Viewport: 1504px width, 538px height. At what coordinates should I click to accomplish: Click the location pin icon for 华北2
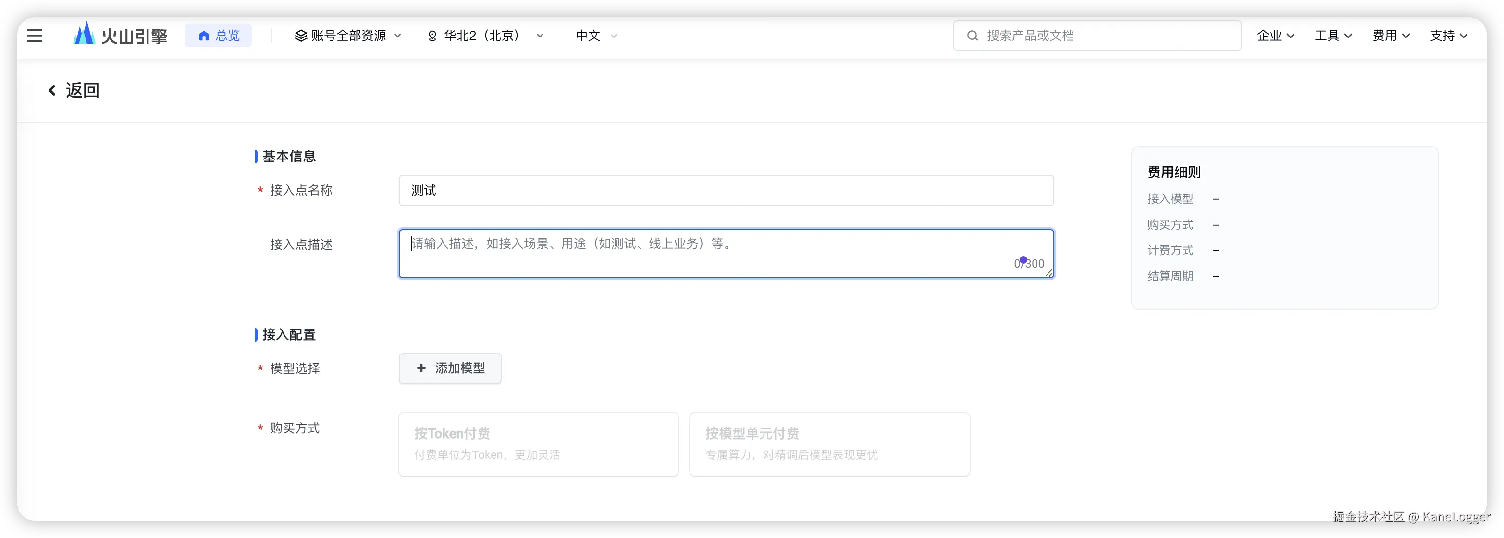pyautogui.click(x=432, y=36)
